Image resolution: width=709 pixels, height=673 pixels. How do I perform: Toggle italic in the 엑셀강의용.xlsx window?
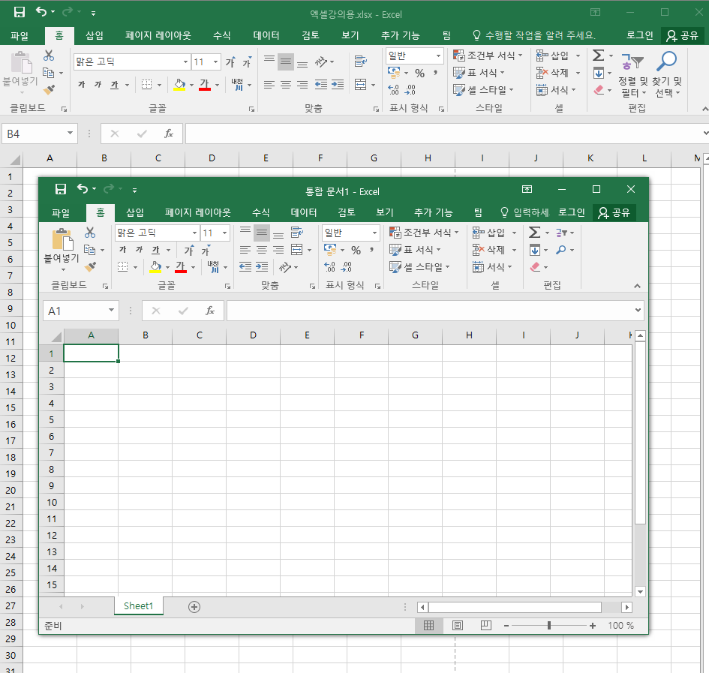point(98,85)
